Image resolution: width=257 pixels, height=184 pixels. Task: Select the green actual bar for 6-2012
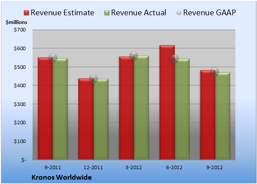pos(182,109)
